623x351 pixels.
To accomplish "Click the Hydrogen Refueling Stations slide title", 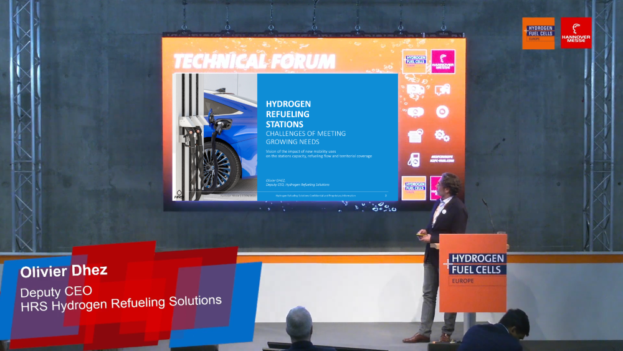I will coord(288,114).
